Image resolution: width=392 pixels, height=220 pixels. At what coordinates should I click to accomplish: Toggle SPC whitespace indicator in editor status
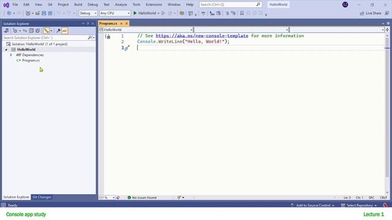coord(371,197)
